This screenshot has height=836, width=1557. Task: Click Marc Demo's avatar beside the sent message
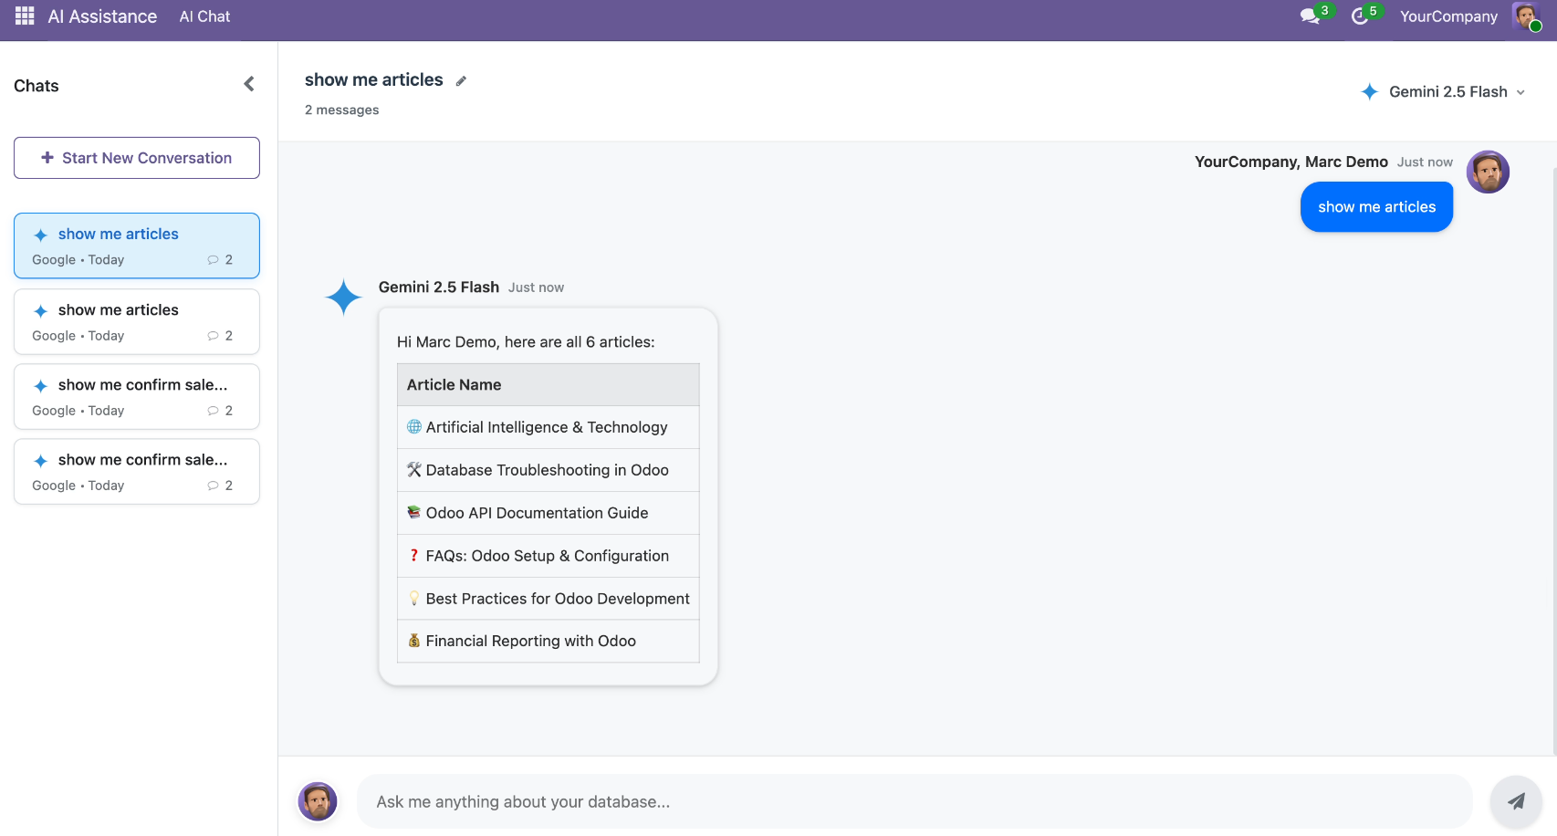[x=1488, y=172]
